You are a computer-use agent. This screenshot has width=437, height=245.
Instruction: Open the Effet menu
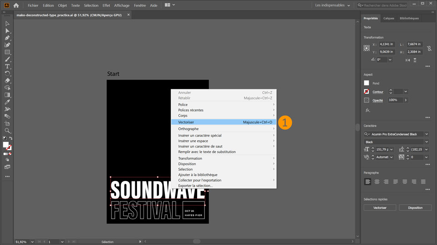click(x=106, y=5)
